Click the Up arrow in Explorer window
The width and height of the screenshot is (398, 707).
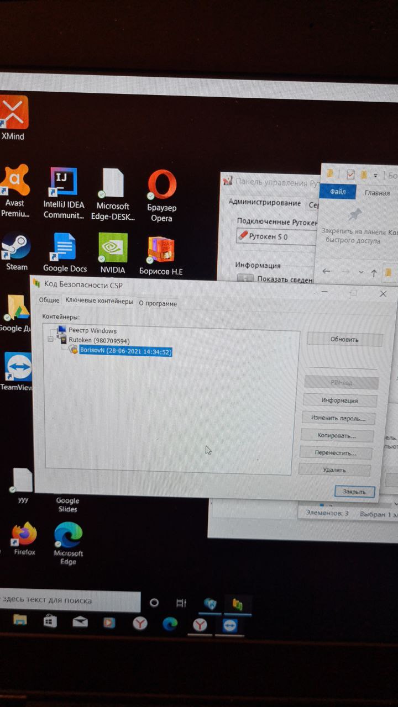[374, 272]
